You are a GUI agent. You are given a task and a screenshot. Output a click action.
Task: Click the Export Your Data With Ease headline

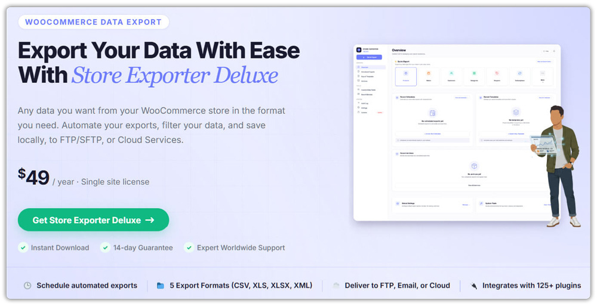[x=159, y=50]
